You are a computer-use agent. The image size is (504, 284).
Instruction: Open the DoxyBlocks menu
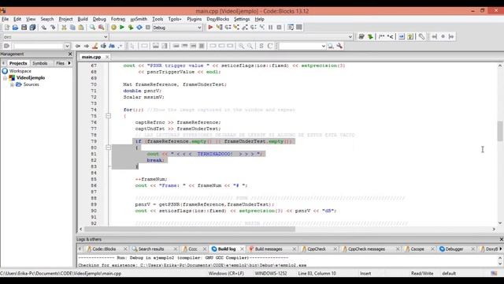[217, 19]
